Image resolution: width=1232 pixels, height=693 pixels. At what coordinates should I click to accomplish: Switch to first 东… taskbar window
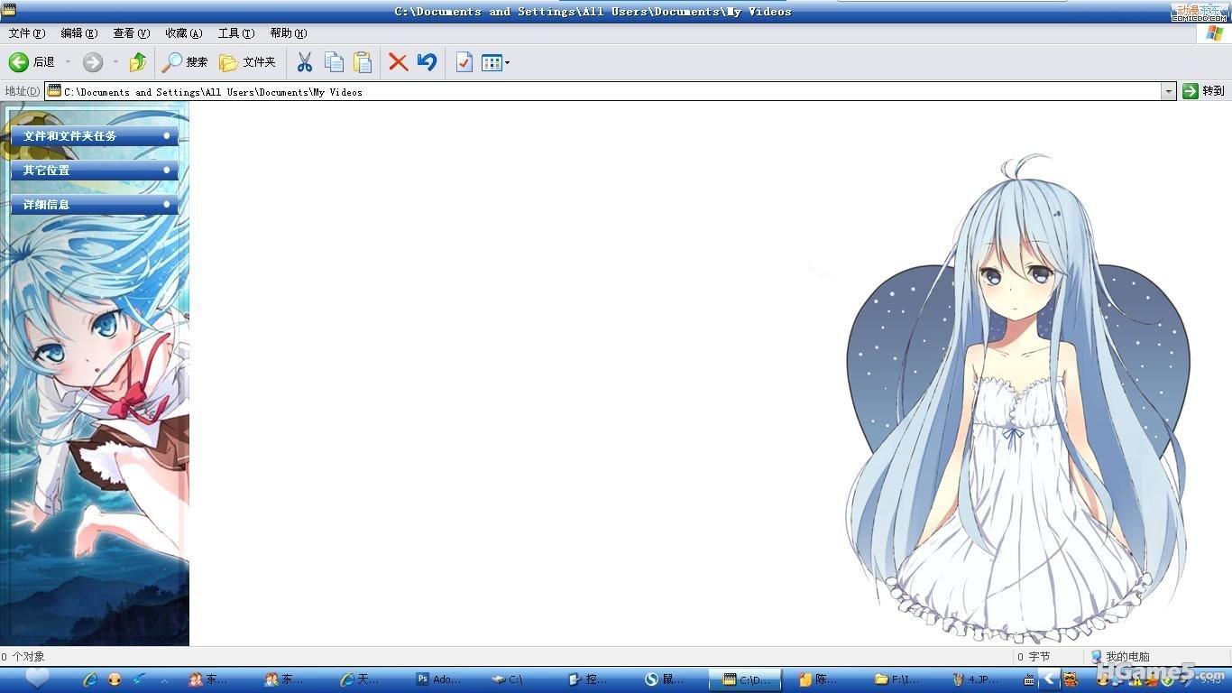coord(207,679)
